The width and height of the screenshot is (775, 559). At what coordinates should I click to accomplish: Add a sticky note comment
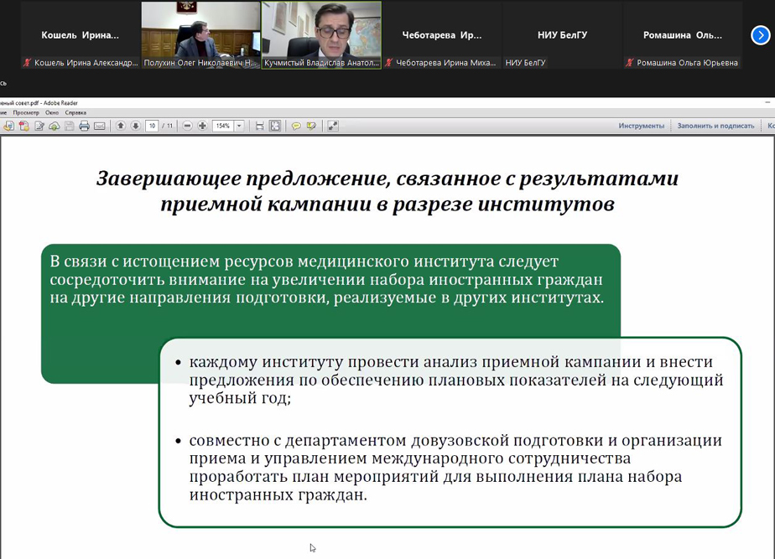point(296,126)
